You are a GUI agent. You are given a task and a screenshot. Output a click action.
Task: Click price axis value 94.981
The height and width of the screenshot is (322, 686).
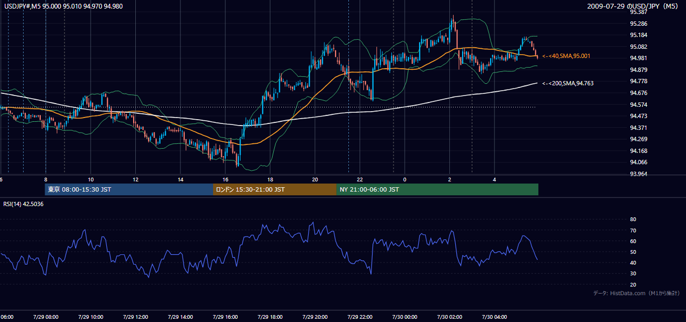click(638, 58)
